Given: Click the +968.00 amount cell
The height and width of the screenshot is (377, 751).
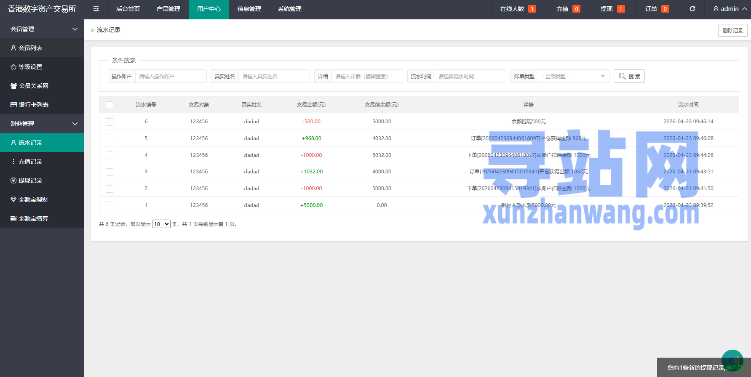Looking at the screenshot, I should pyautogui.click(x=311, y=138).
